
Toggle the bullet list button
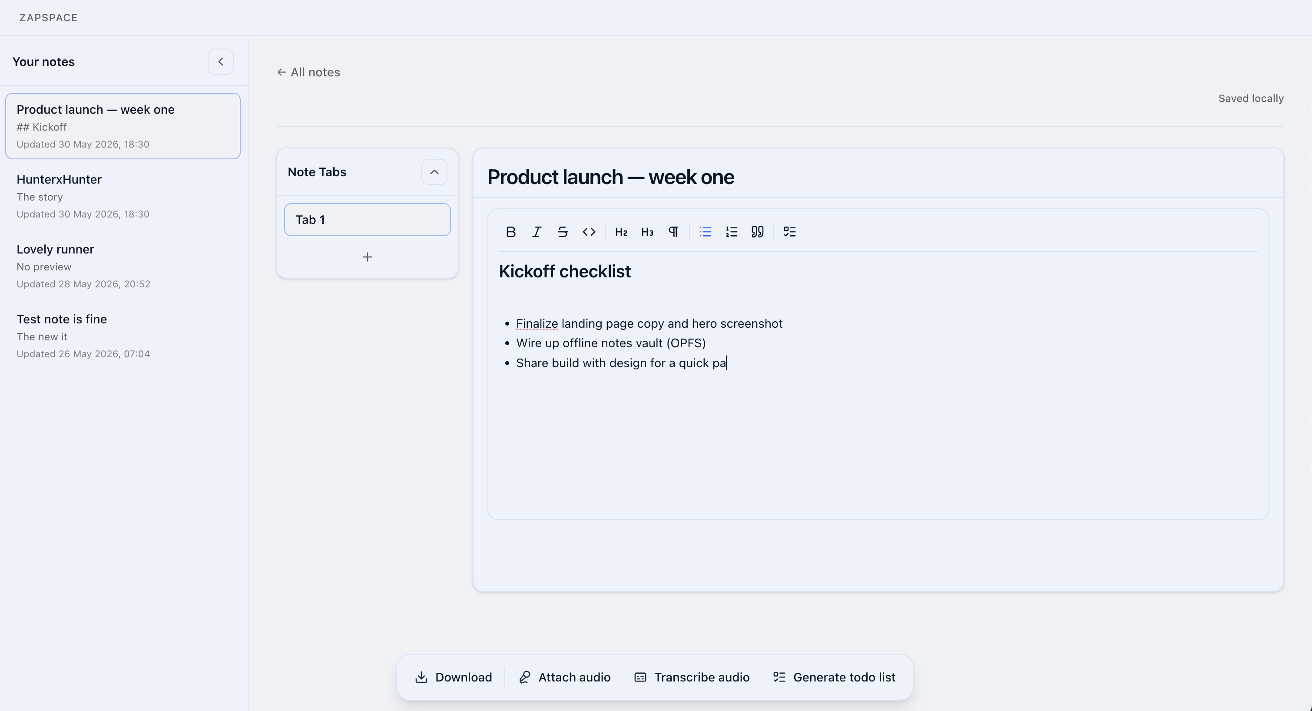click(x=706, y=232)
